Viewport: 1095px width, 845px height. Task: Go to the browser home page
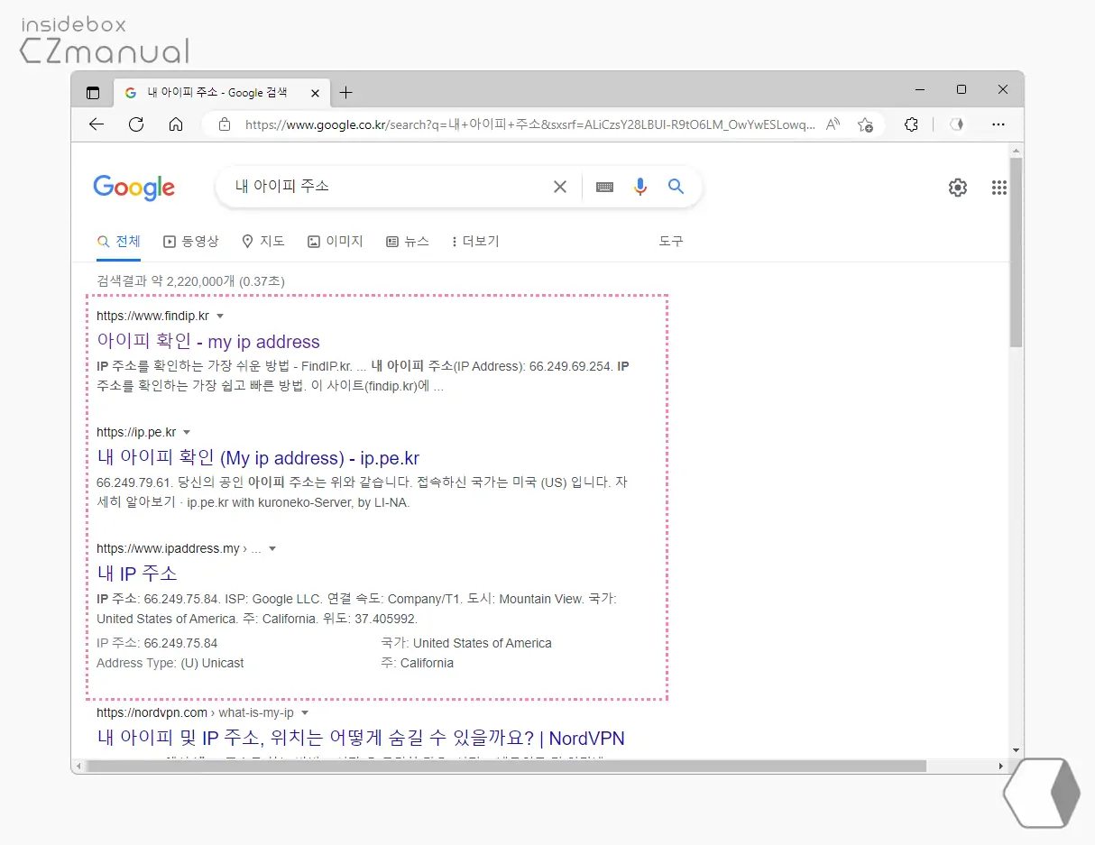click(x=176, y=124)
